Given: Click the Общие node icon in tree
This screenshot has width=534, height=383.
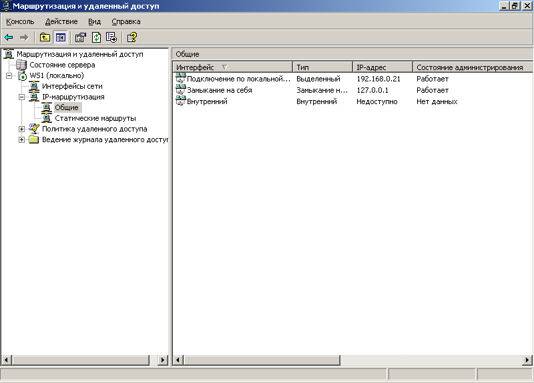Looking at the screenshot, I should point(47,107).
